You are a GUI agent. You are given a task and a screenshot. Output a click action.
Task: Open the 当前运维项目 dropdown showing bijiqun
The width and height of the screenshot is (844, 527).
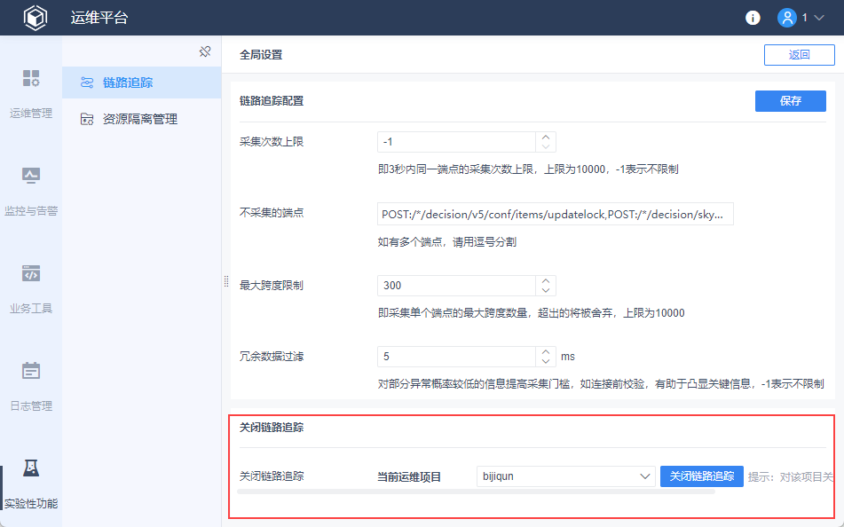[565, 476]
